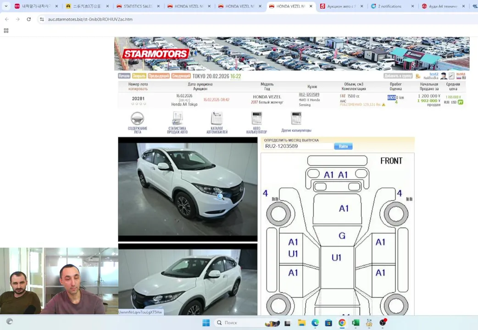Open Excel from the taskbar
Screen dimensions: 478x330
click(356, 323)
